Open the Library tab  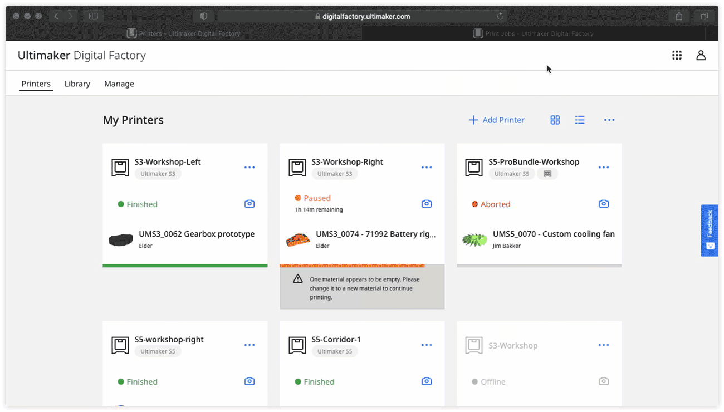coord(77,84)
